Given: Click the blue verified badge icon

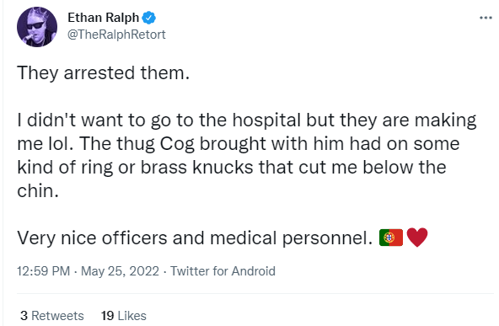Looking at the screenshot, I should point(148,18).
